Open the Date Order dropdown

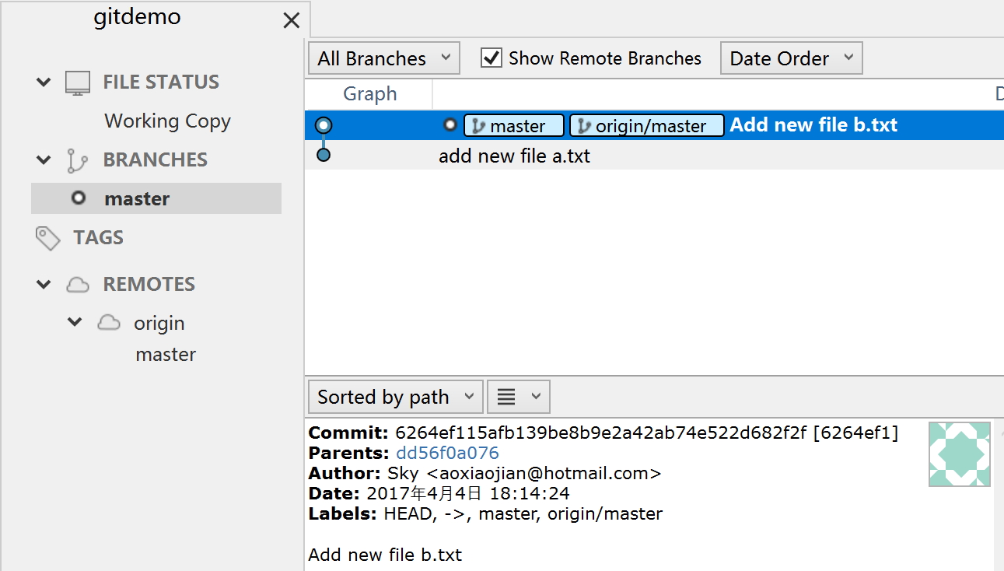coord(791,58)
